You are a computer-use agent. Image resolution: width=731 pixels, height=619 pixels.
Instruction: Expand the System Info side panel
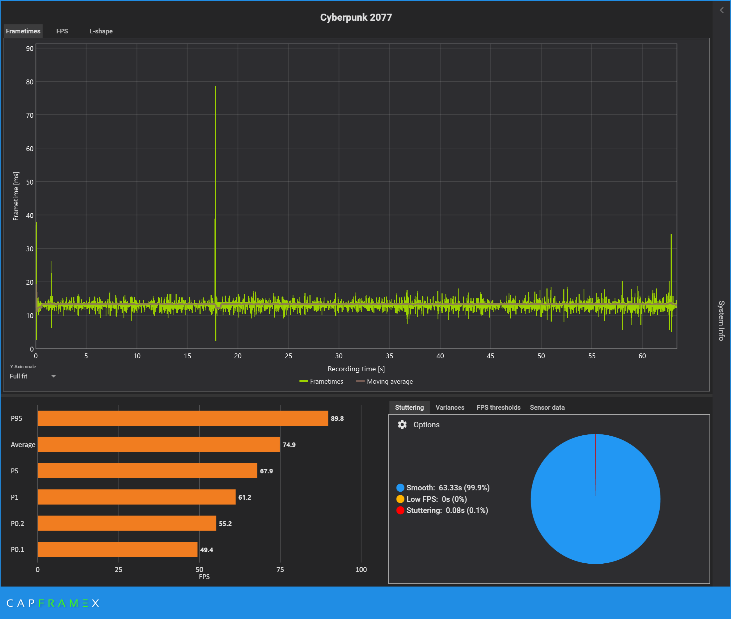(x=721, y=320)
